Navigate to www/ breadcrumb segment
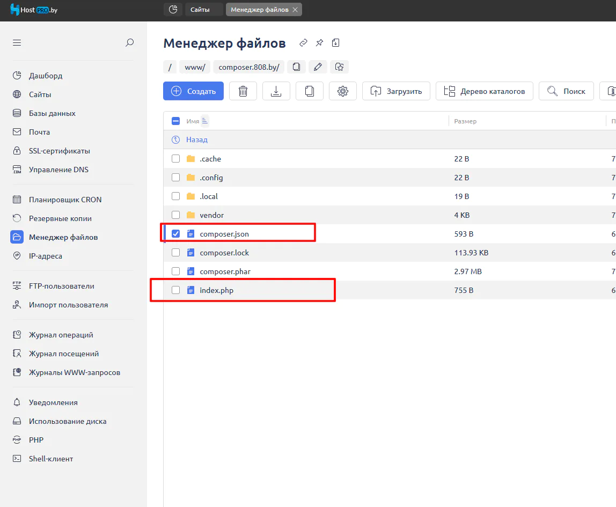This screenshot has height=507, width=616. (194, 67)
